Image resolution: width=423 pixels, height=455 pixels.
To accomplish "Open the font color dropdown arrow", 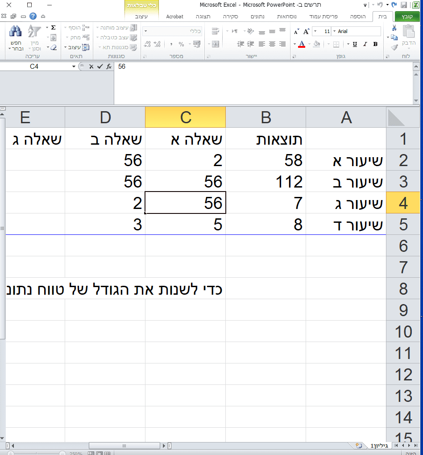I will point(294,44).
